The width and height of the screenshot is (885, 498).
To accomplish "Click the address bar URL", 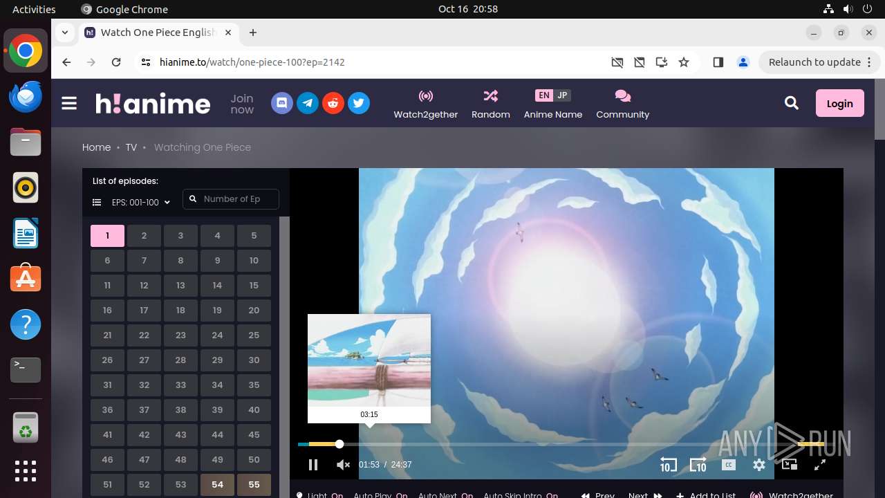I will [252, 62].
